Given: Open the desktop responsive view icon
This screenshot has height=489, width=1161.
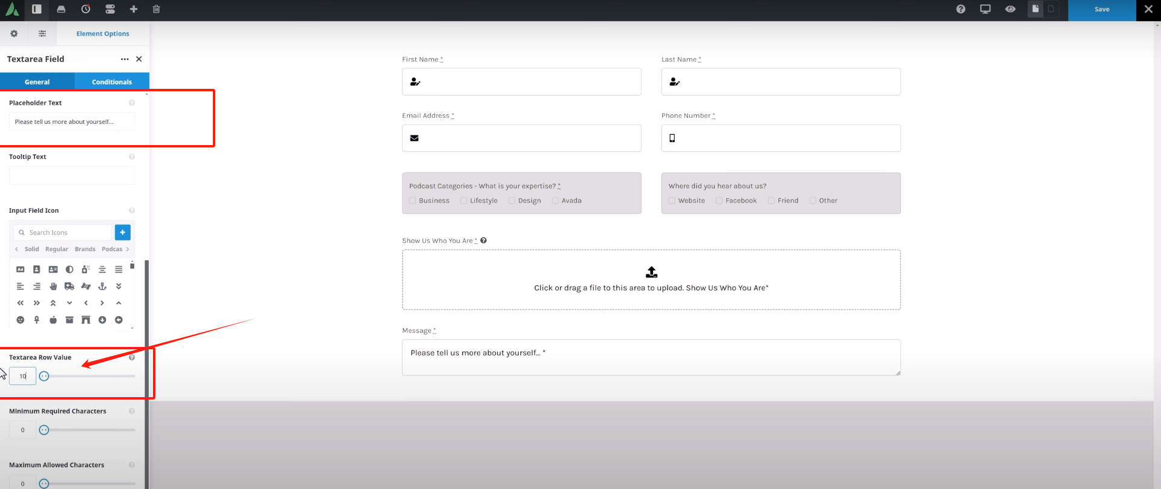Looking at the screenshot, I should pos(985,9).
